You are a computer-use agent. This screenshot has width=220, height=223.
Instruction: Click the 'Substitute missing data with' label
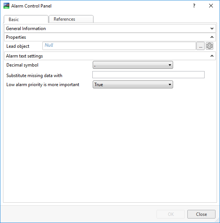click(x=34, y=76)
